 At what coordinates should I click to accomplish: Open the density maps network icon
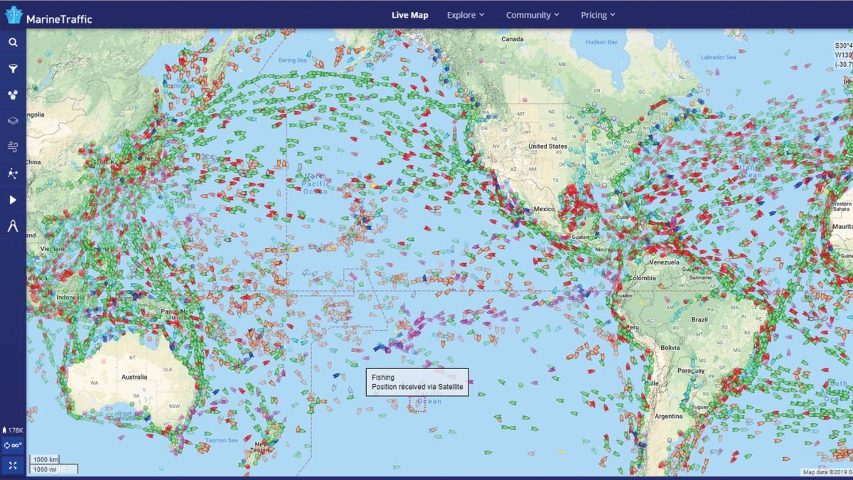(13, 174)
